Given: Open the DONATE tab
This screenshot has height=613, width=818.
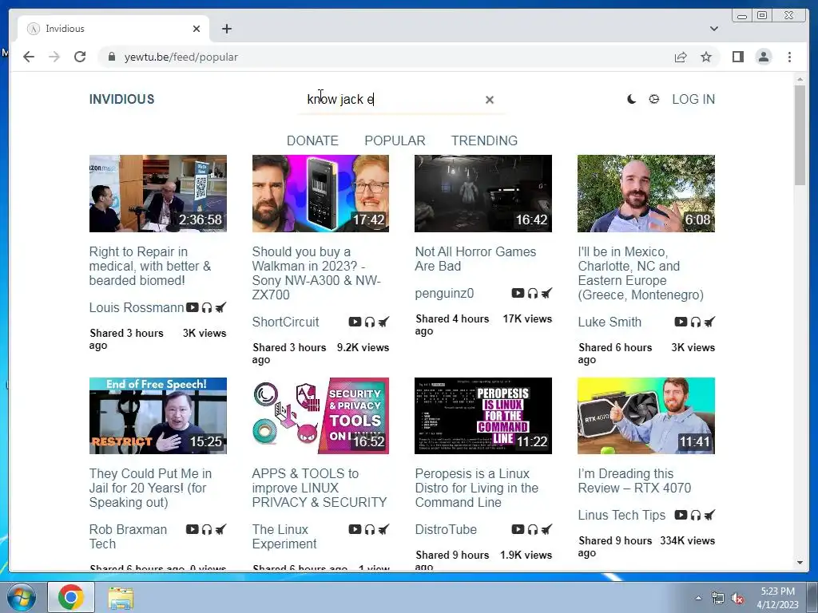Looking at the screenshot, I should point(312,140).
